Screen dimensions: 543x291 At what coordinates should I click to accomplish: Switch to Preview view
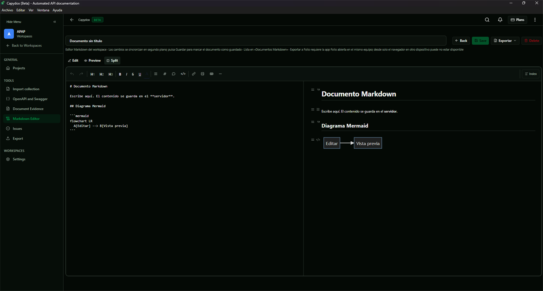[x=92, y=60]
